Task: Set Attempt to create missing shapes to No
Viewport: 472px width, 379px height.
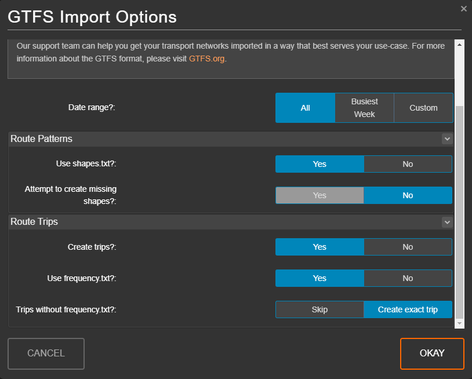Action: pyautogui.click(x=408, y=195)
